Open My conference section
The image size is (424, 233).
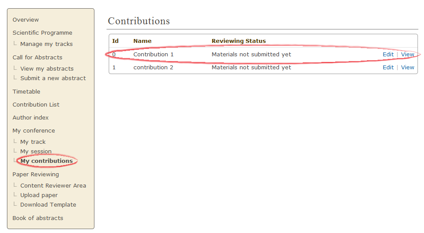[x=34, y=130]
